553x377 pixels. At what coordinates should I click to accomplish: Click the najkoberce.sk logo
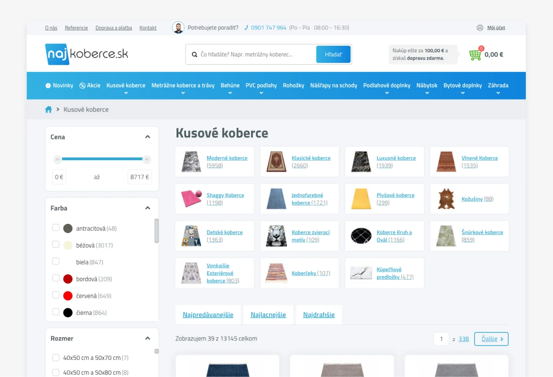(87, 54)
